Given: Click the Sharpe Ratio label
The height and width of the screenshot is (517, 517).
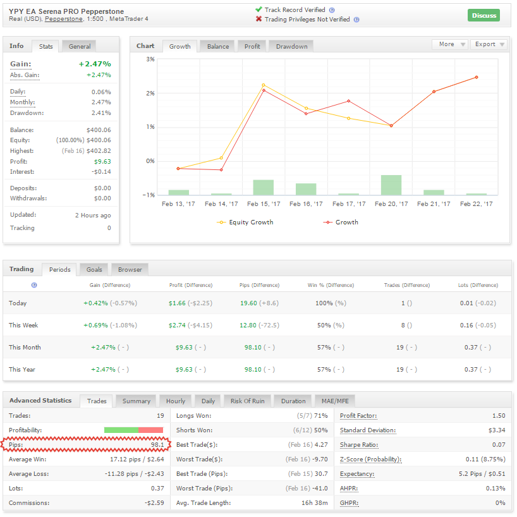Looking at the screenshot, I should point(359,445).
